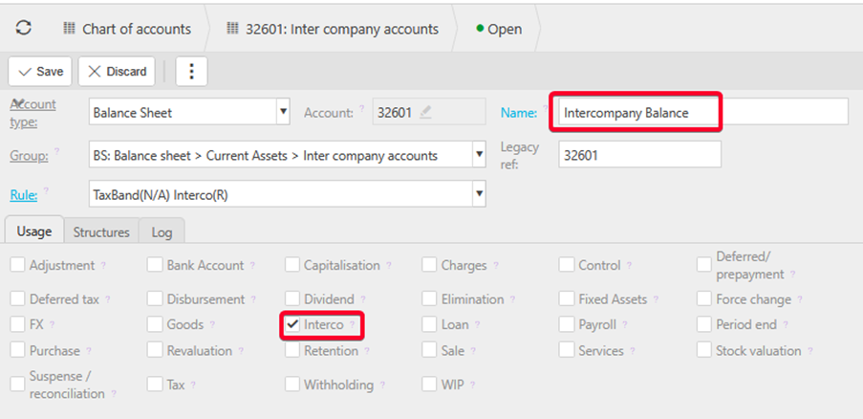Click the Rule link label
The image size is (863, 419).
(24, 194)
